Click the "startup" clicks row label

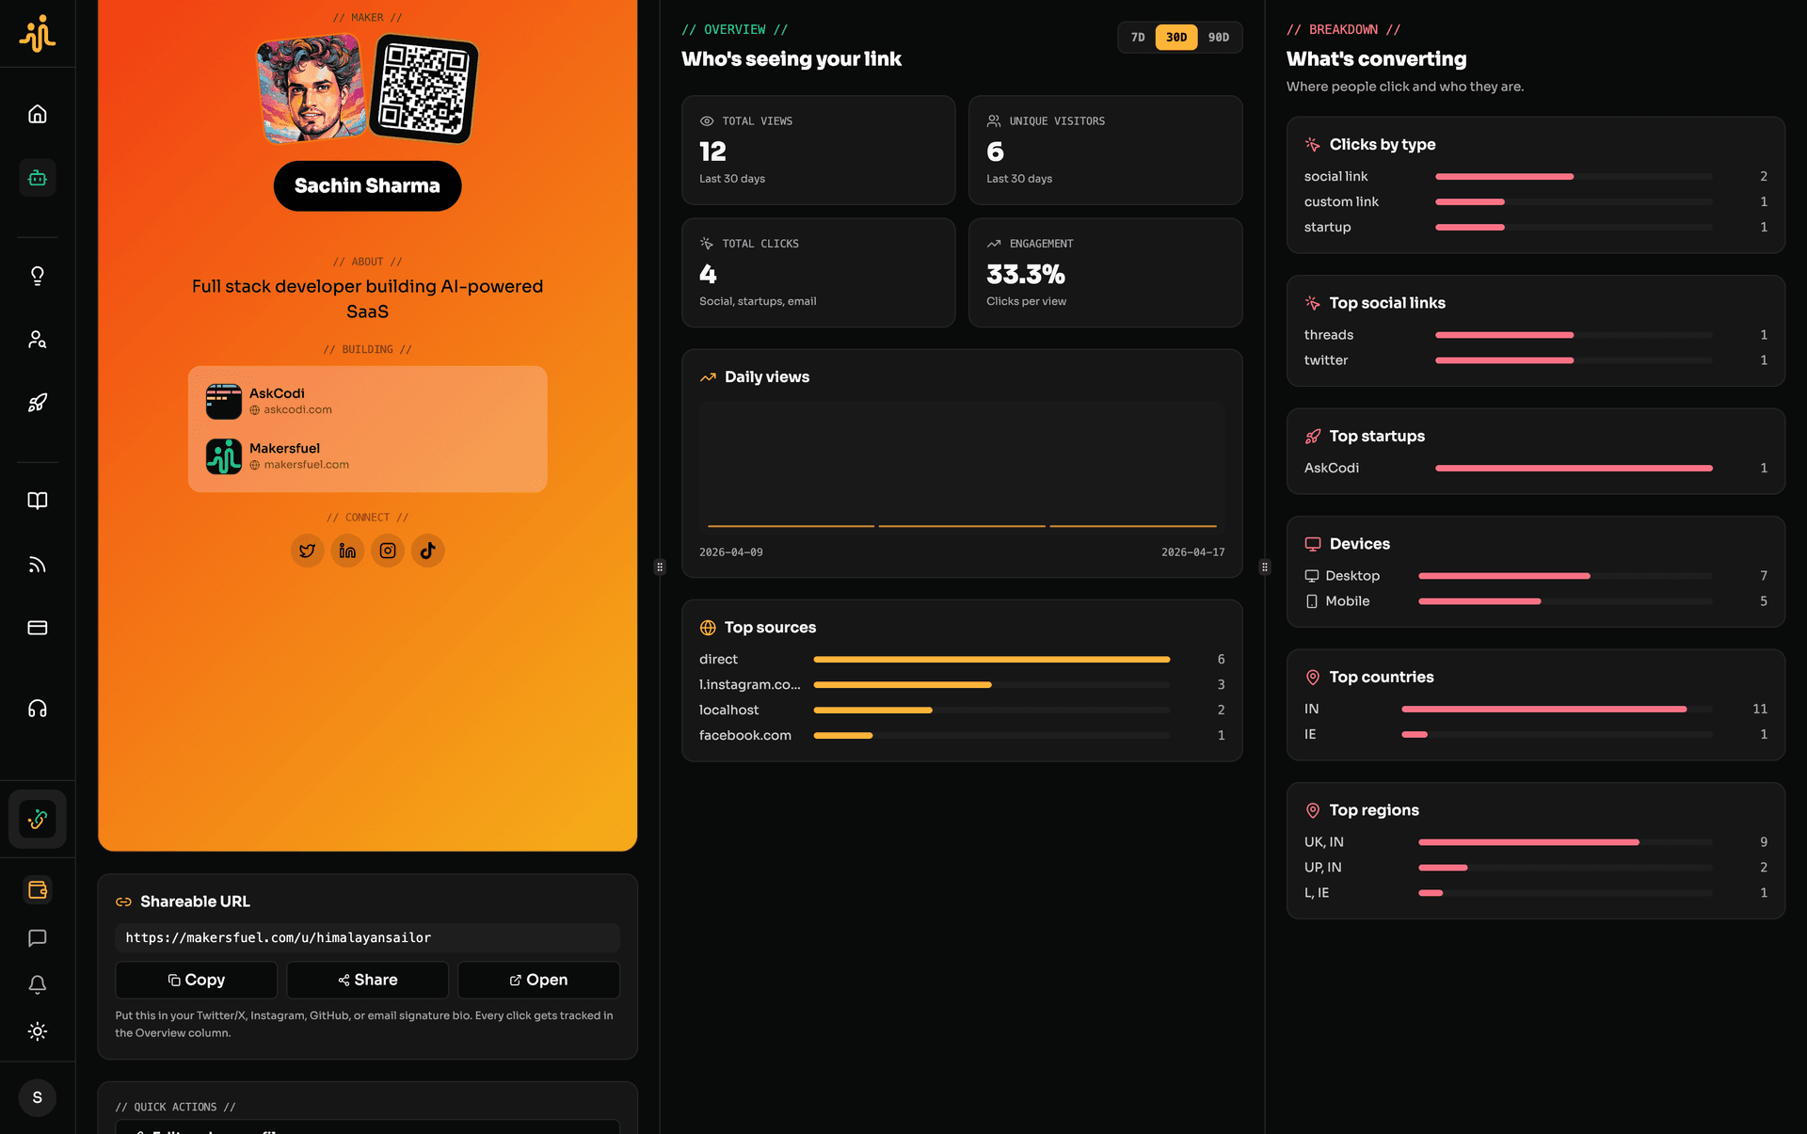[x=1328, y=228]
